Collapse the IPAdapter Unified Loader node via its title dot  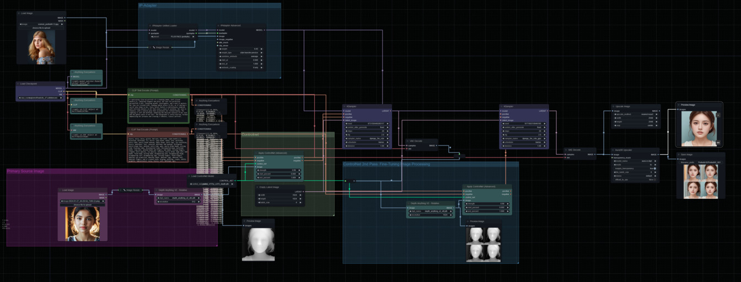[x=150, y=26]
